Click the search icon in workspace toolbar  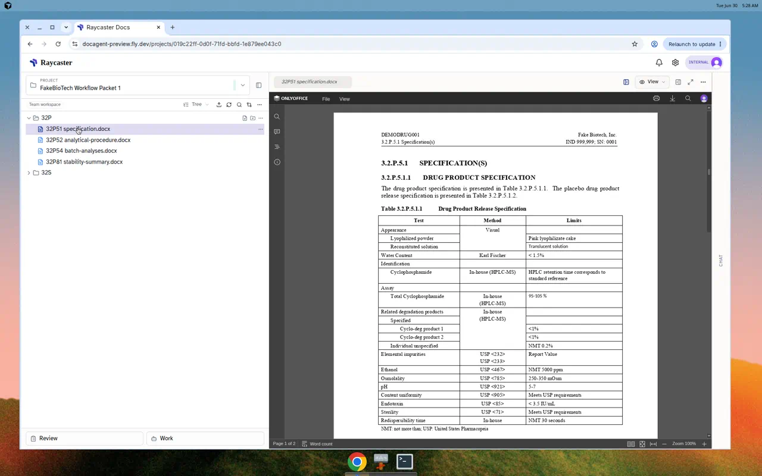(x=239, y=105)
